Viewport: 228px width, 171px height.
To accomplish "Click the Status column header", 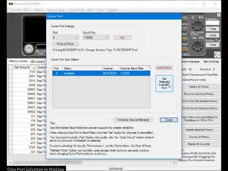I will pyautogui.click(x=82, y=68).
